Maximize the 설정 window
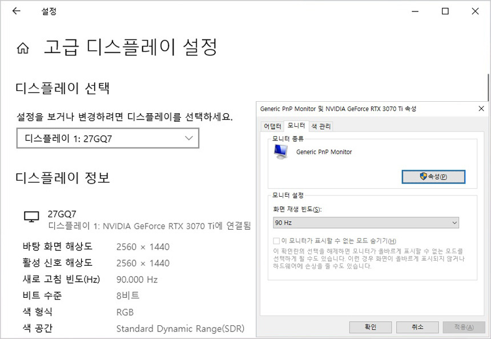The width and height of the screenshot is (491, 339). (445, 11)
